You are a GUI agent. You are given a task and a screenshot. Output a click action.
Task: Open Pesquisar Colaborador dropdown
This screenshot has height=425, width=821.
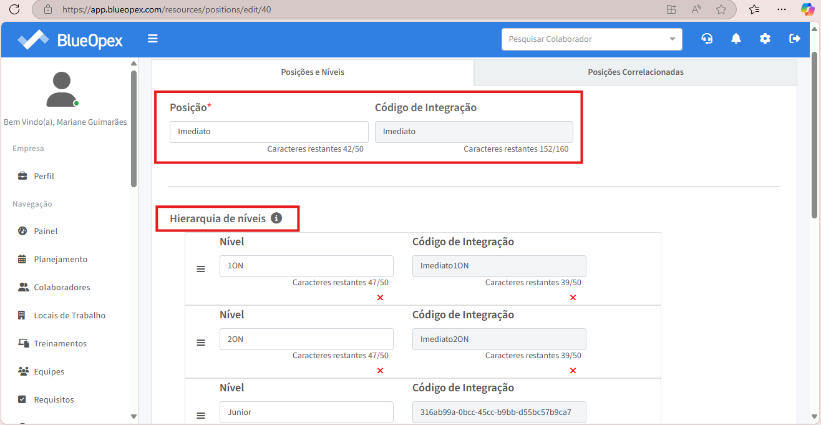(592, 39)
